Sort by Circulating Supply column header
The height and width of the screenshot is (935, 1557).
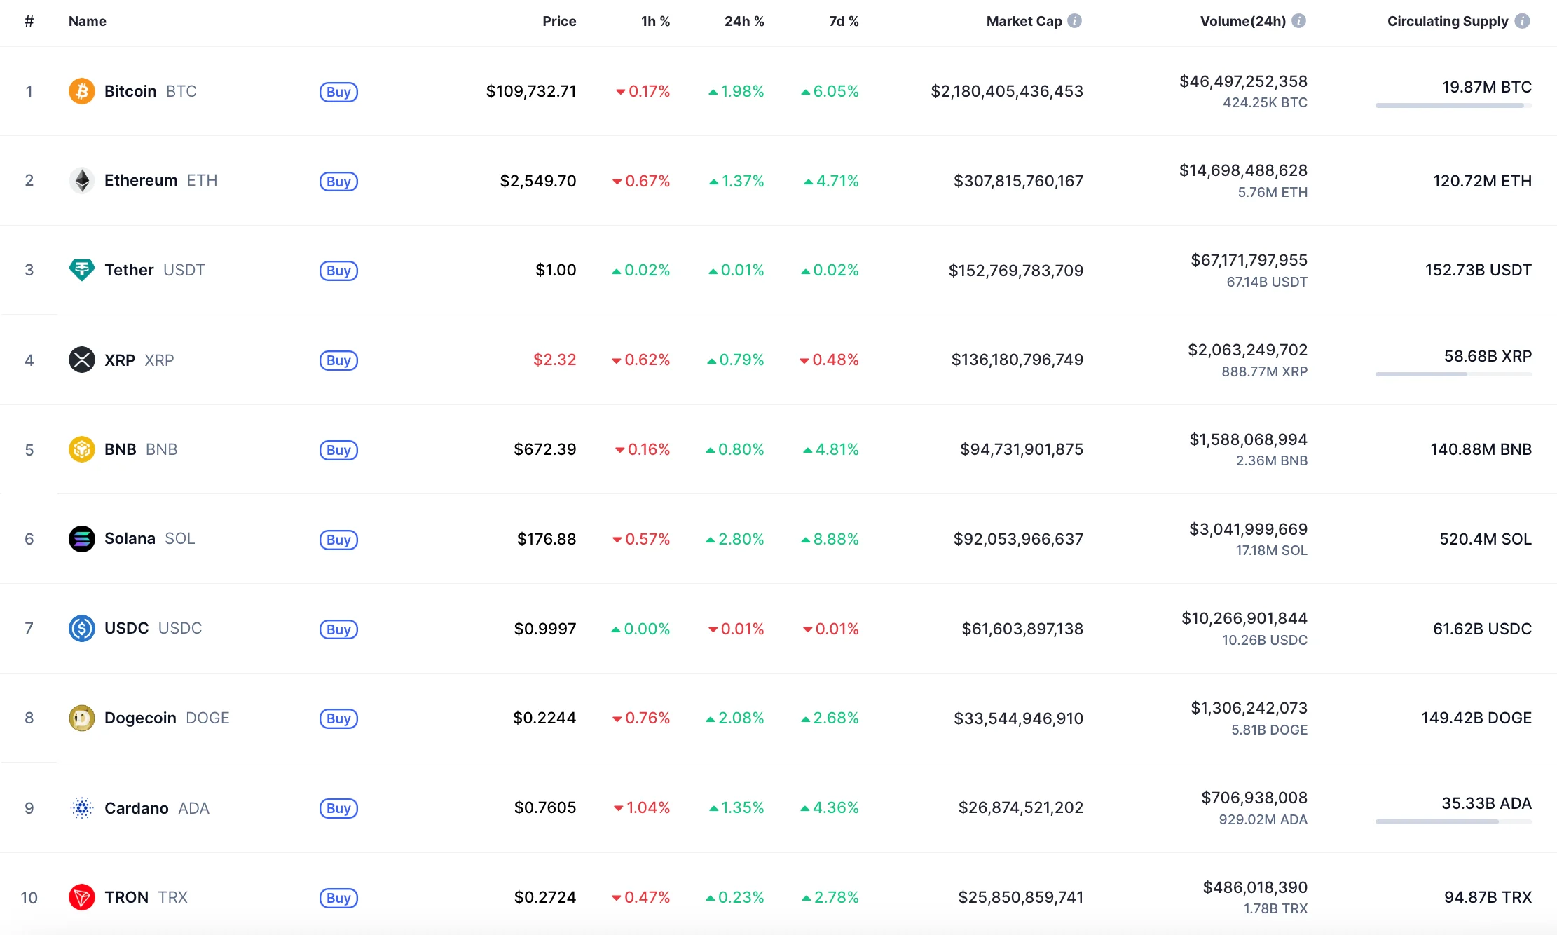(1448, 21)
